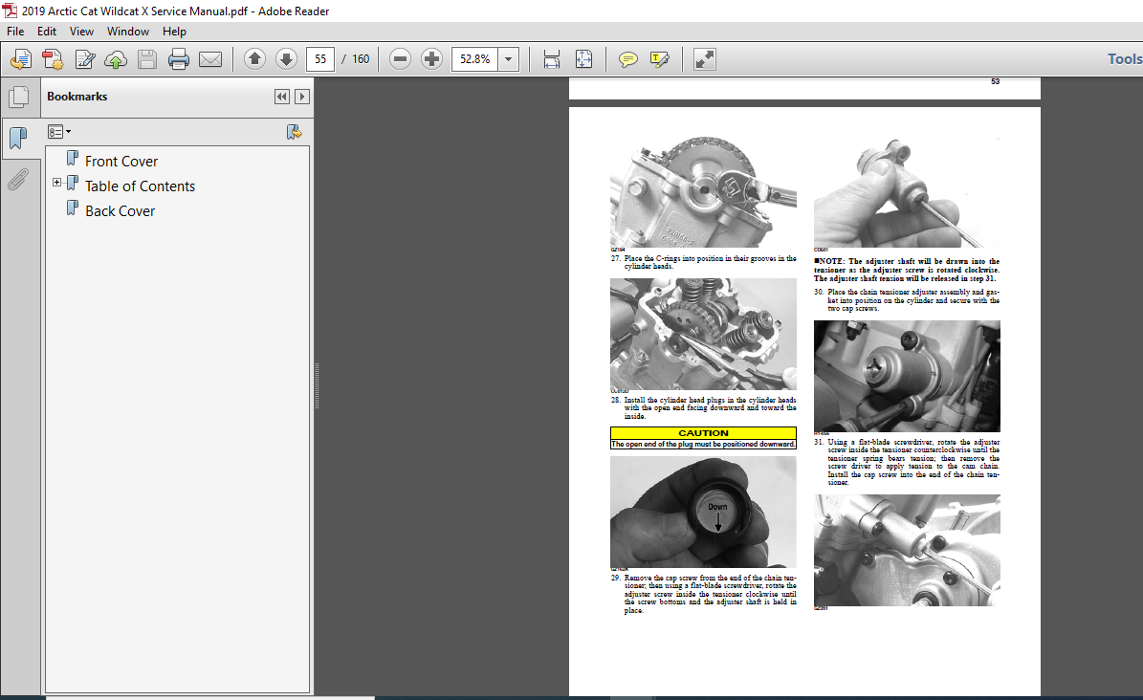
Task: Open the Edit menu
Action: 47,32
